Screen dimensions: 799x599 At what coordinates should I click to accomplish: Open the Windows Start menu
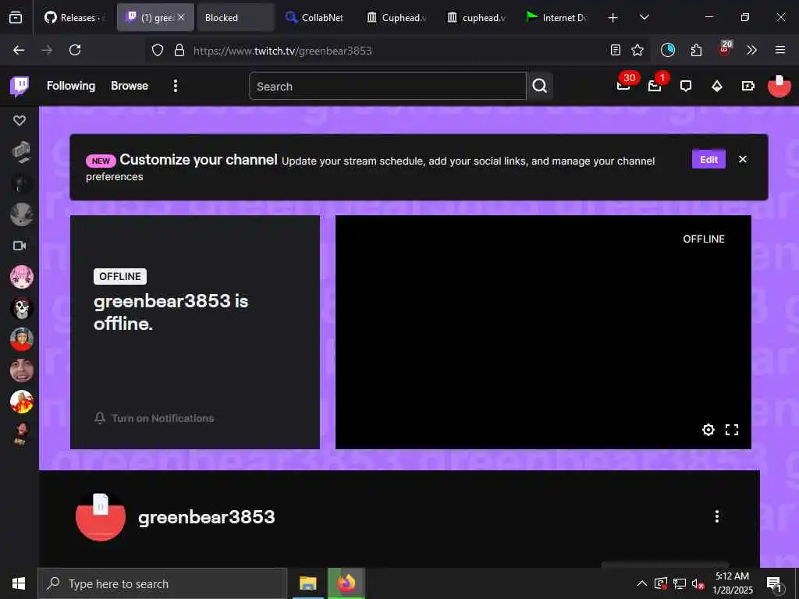[x=19, y=583]
